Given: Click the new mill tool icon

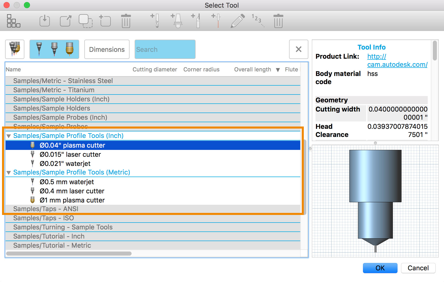Looking at the screenshot, I should [x=155, y=21].
